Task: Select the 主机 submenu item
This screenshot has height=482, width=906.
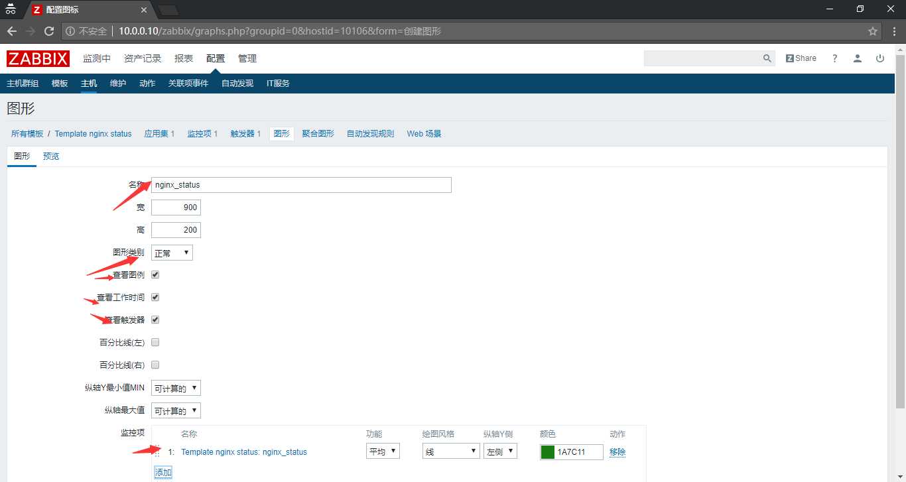Action: pos(89,84)
